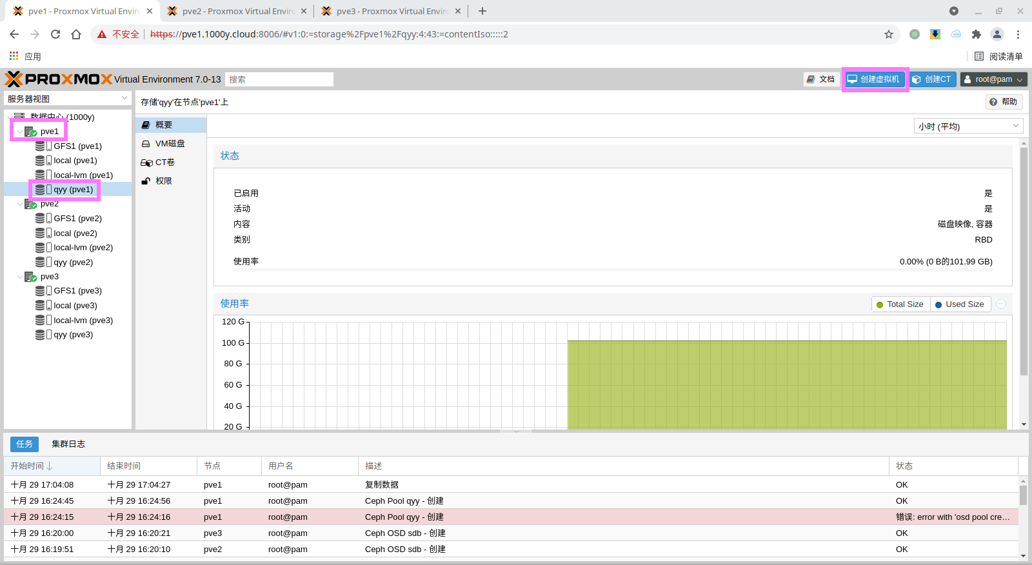Open the root@pam user menu
The width and height of the screenshot is (1032, 565).
(x=993, y=79)
